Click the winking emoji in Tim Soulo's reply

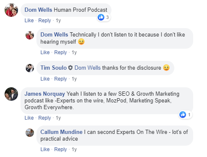[x=166, y=68]
